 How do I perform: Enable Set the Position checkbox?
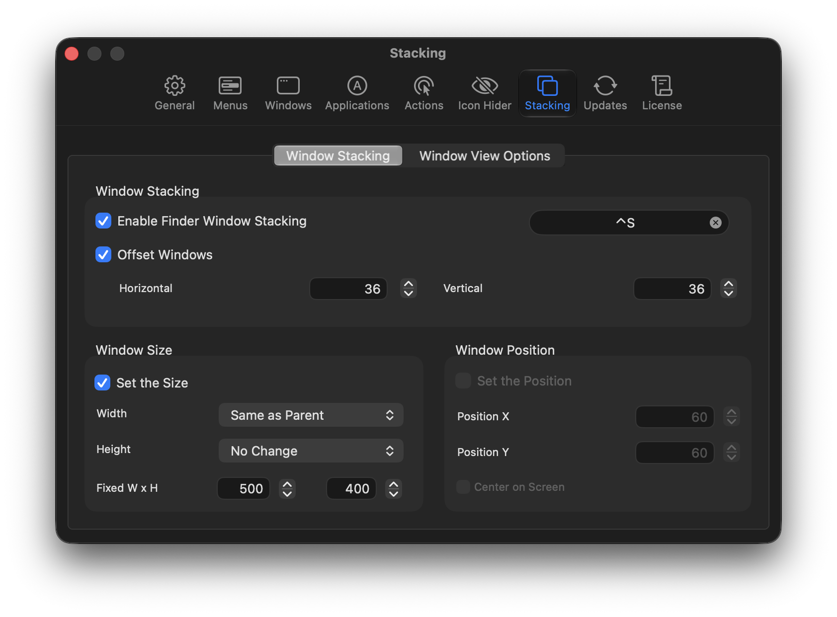pyautogui.click(x=463, y=381)
